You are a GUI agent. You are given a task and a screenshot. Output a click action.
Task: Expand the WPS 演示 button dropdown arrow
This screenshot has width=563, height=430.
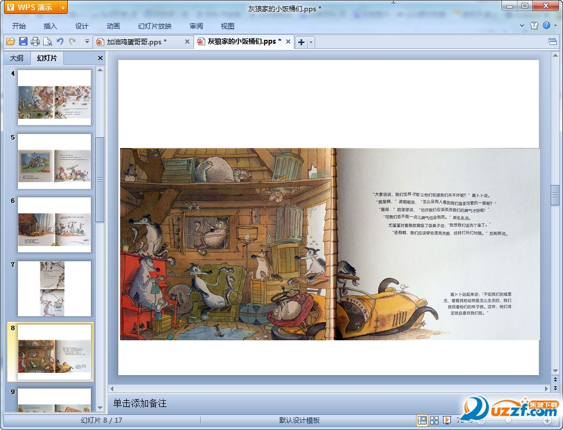[63, 7]
